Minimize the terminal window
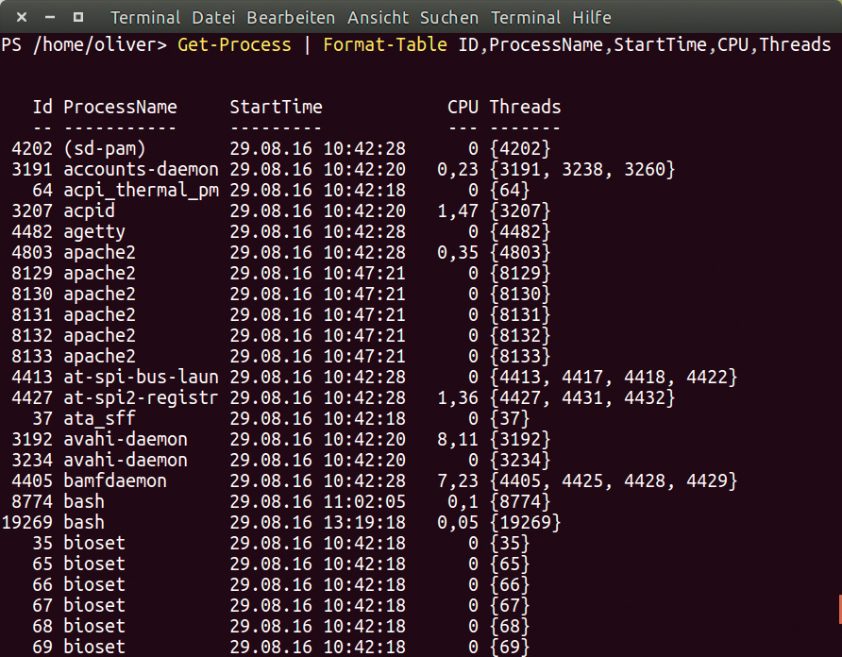The height and width of the screenshot is (657, 842). (x=49, y=18)
